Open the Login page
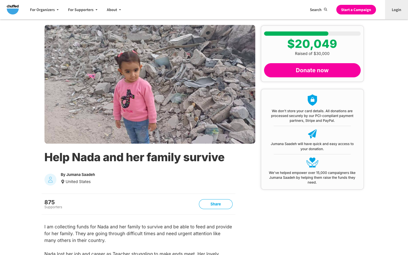The image size is (408, 255). click(396, 10)
